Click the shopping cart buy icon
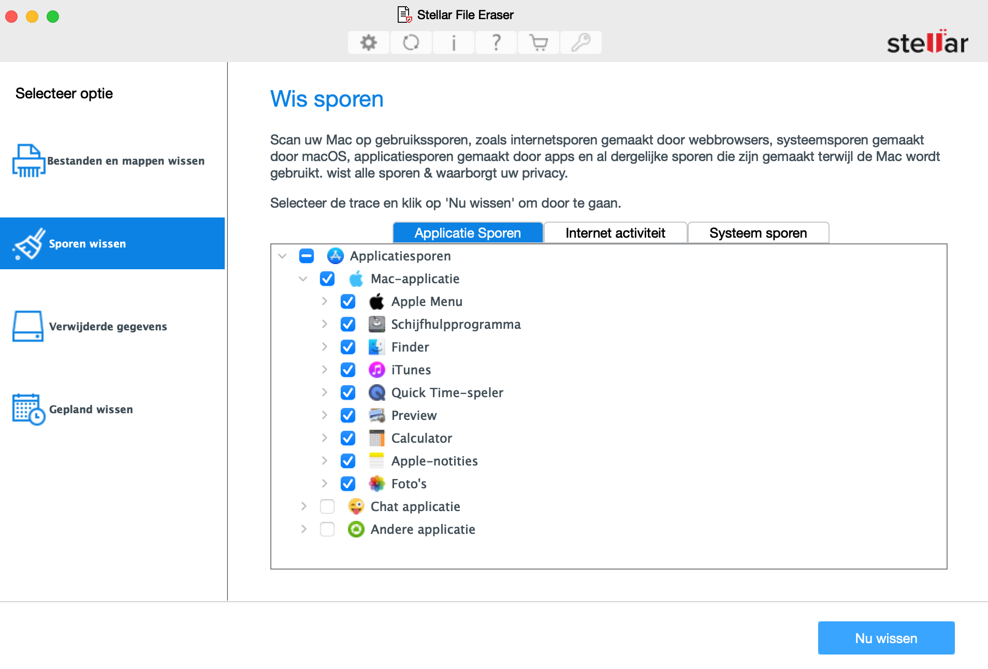The image size is (988, 669). [539, 42]
